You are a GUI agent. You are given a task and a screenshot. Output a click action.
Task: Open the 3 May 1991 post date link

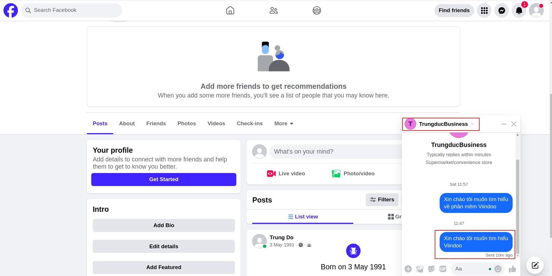[x=282, y=245]
